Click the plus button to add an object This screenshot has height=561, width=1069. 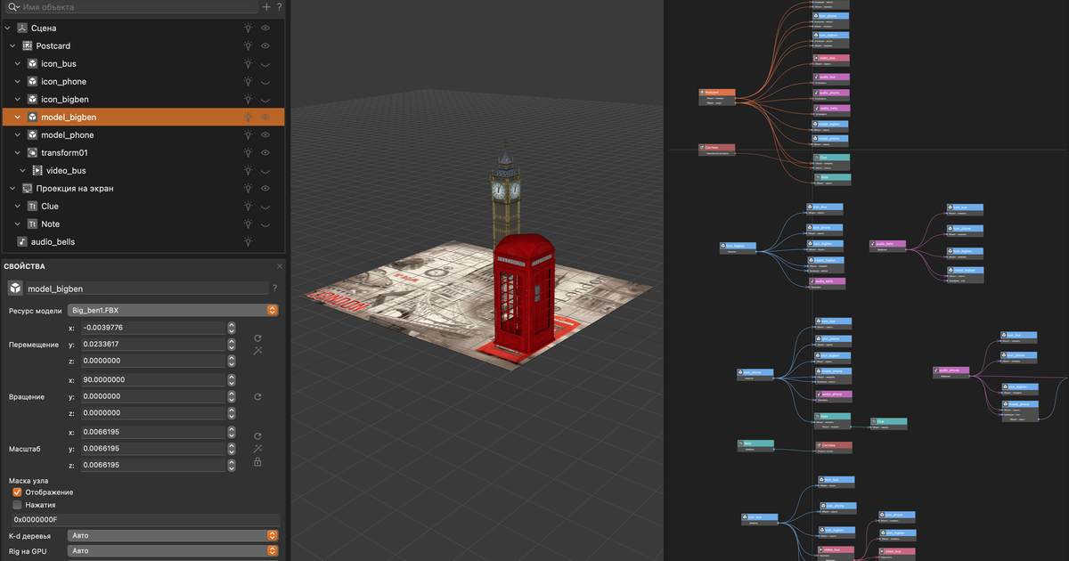(265, 7)
